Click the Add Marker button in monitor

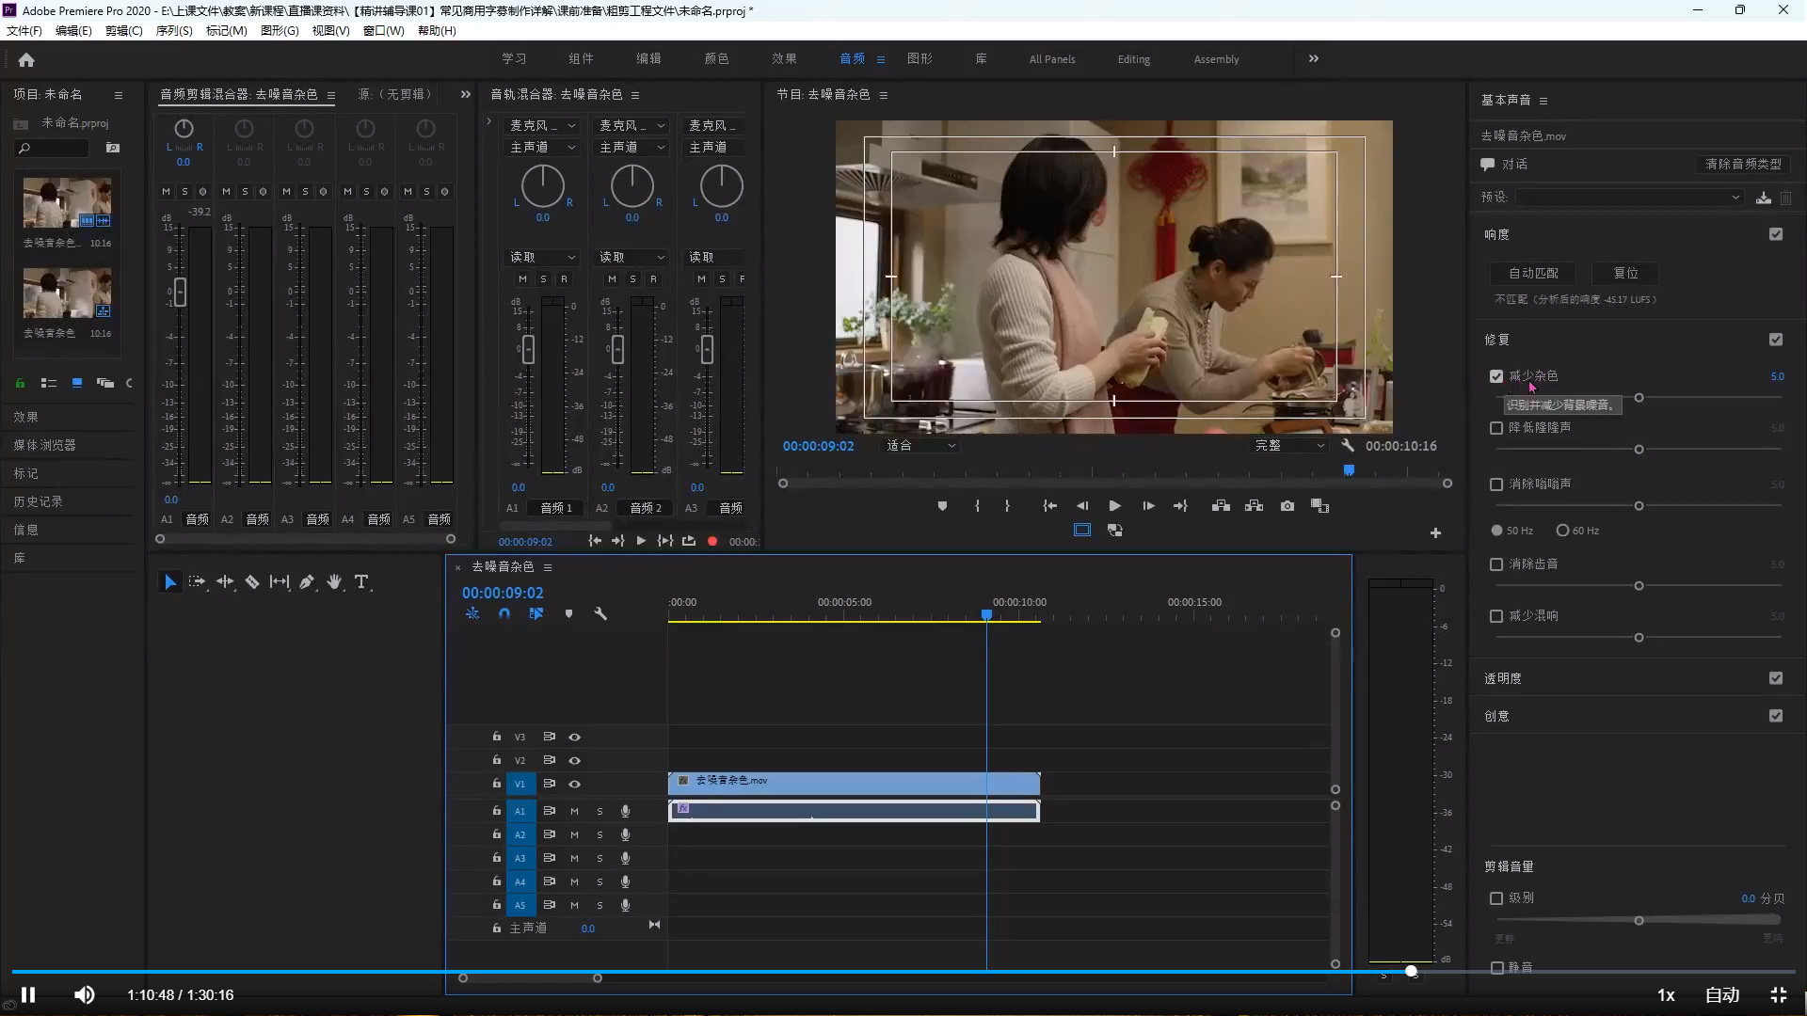[x=942, y=506]
